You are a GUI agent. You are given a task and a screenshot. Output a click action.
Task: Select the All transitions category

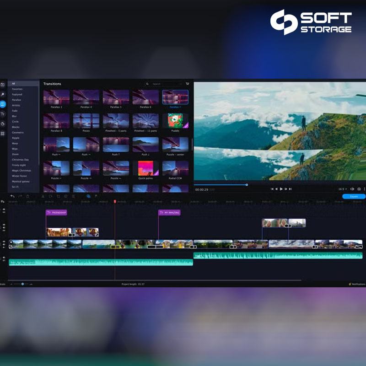pyautogui.click(x=24, y=83)
